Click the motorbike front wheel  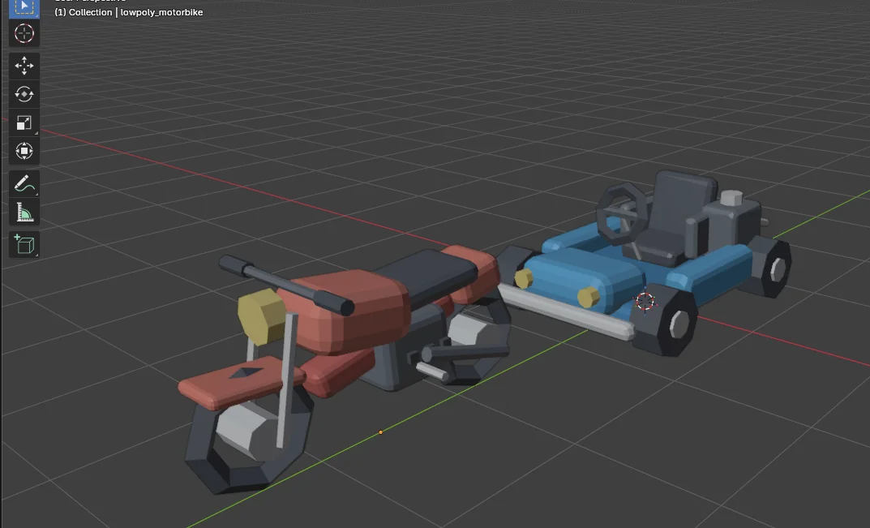click(x=249, y=439)
